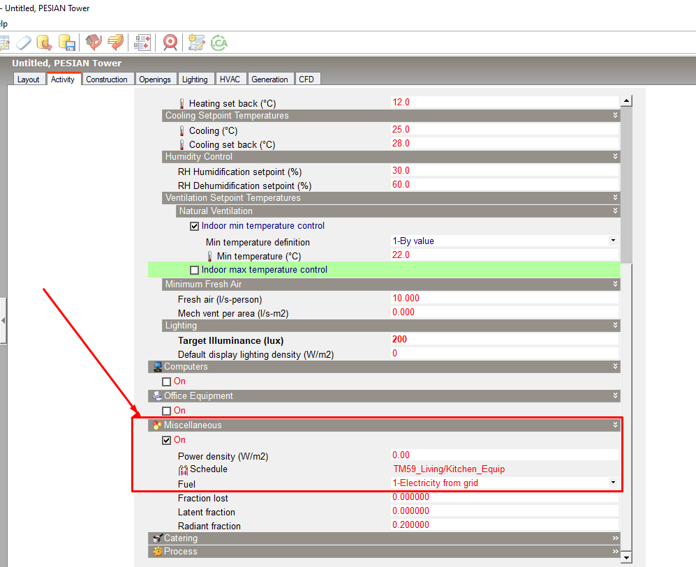Open the Min temperature definition dropdown
The width and height of the screenshot is (696, 567).
[x=613, y=241]
